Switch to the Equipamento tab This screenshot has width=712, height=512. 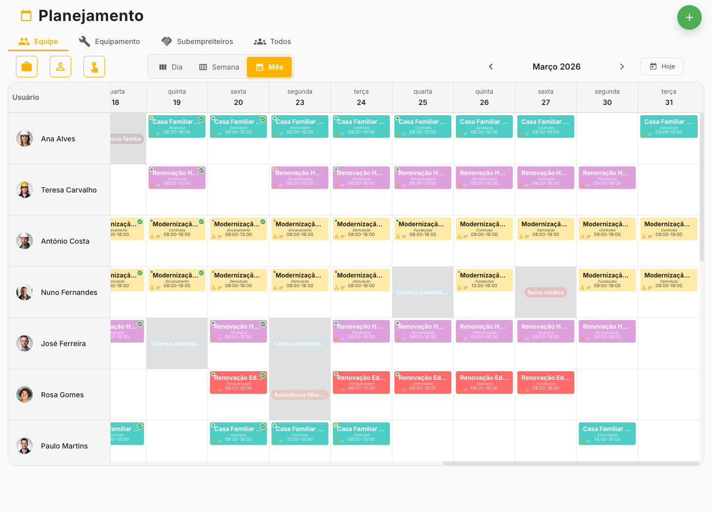coord(110,41)
